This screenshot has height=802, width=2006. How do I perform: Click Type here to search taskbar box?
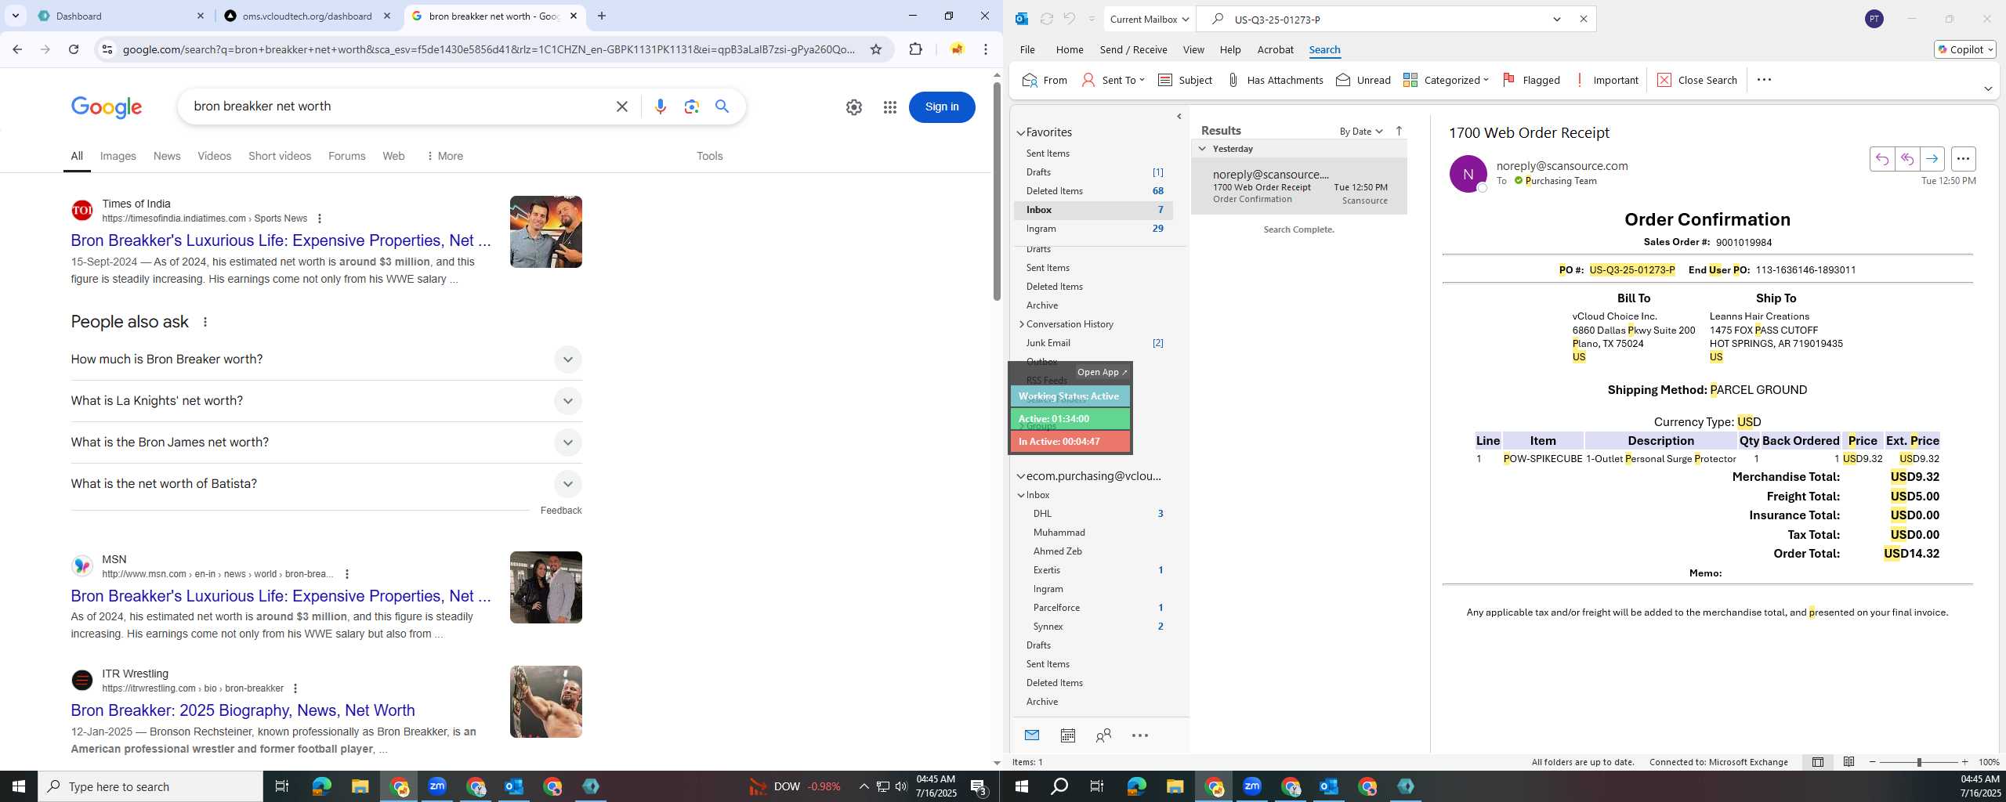pos(150,786)
